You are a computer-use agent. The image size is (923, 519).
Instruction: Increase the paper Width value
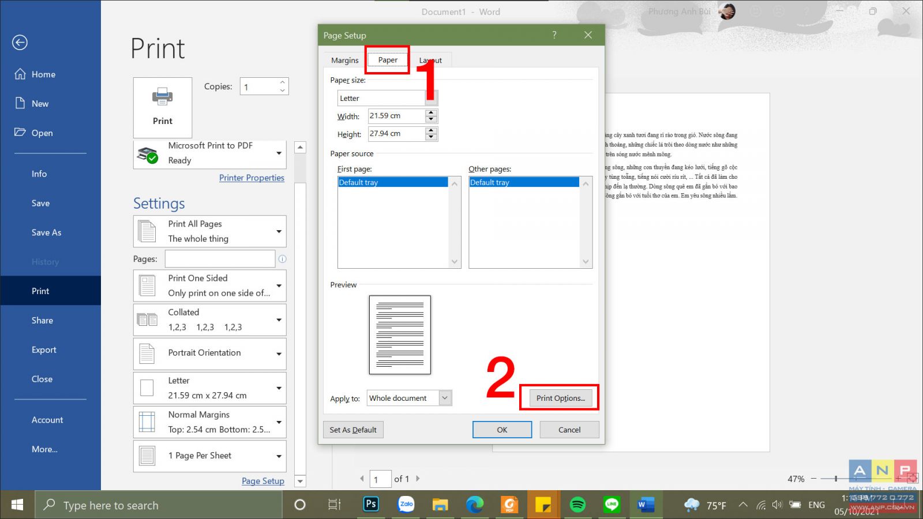(x=431, y=113)
